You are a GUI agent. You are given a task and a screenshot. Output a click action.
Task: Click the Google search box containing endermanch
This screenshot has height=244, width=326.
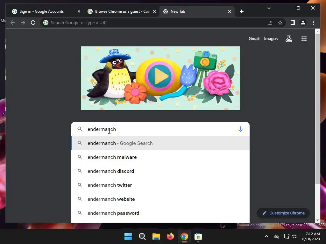(160, 129)
